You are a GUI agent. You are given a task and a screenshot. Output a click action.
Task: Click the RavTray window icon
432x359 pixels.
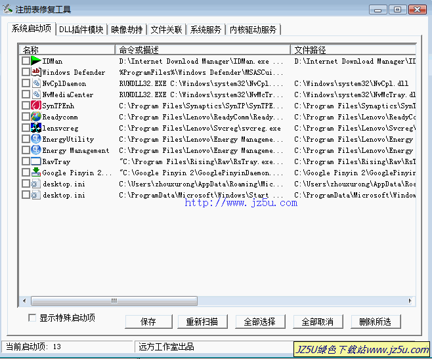point(36,161)
